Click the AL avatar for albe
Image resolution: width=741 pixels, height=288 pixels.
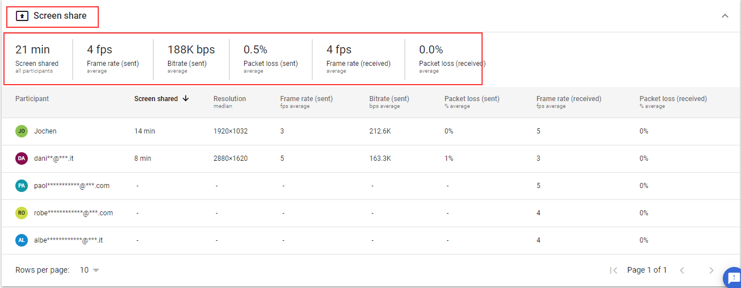coord(22,240)
